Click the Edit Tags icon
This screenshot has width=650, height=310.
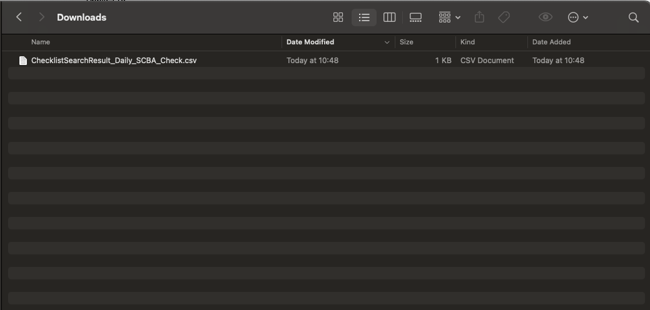click(x=504, y=17)
